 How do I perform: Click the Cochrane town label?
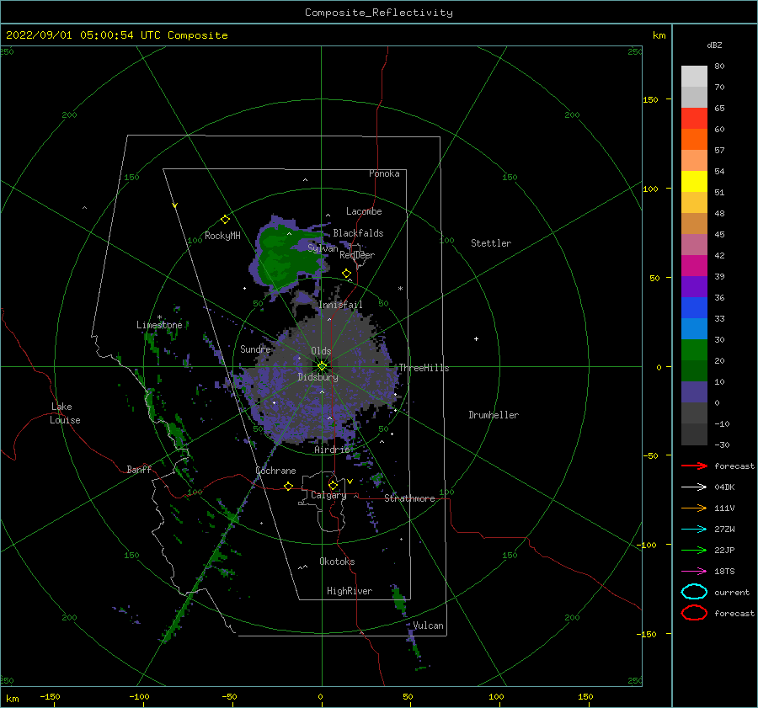point(275,471)
